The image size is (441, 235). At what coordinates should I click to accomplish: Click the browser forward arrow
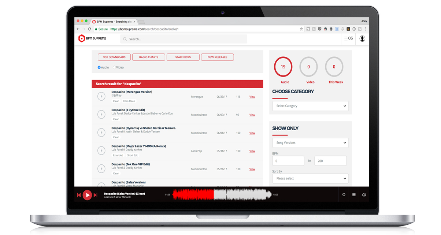[84, 29]
